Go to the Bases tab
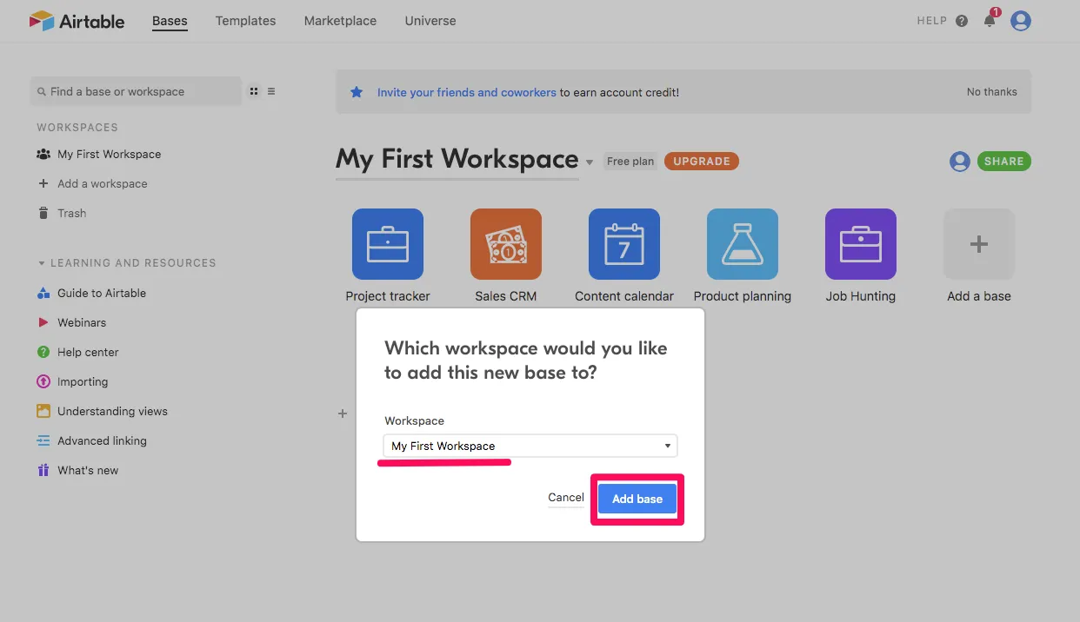1080x622 pixels. 170,21
